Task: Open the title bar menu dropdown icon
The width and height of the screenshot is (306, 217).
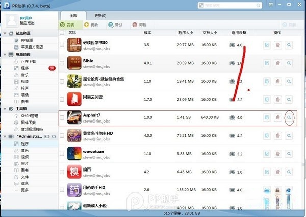Action: [271, 4]
